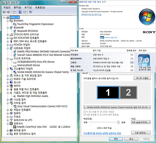Screen dimensions: 156x143
Task: Collapse the 디스크 드라이브 node
Action: 8,59
